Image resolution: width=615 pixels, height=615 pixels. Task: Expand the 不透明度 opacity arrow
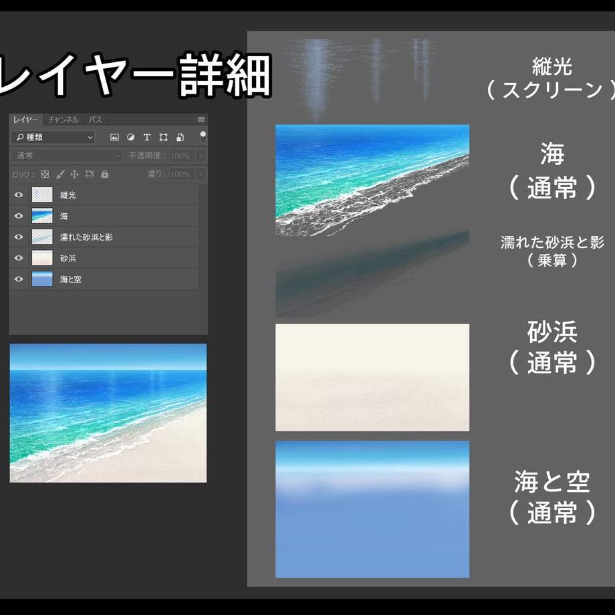(201, 156)
